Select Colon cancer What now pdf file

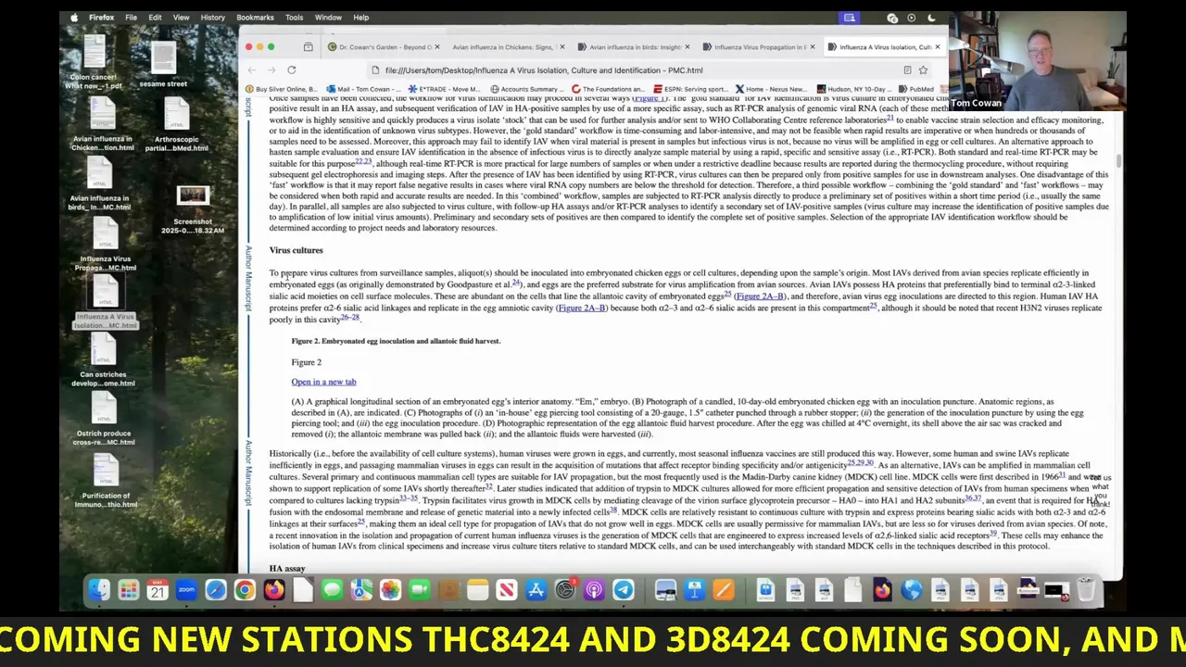click(x=94, y=63)
